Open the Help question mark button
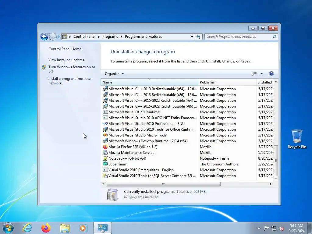The height and width of the screenshot is (234, 312). tap(271, 74)
